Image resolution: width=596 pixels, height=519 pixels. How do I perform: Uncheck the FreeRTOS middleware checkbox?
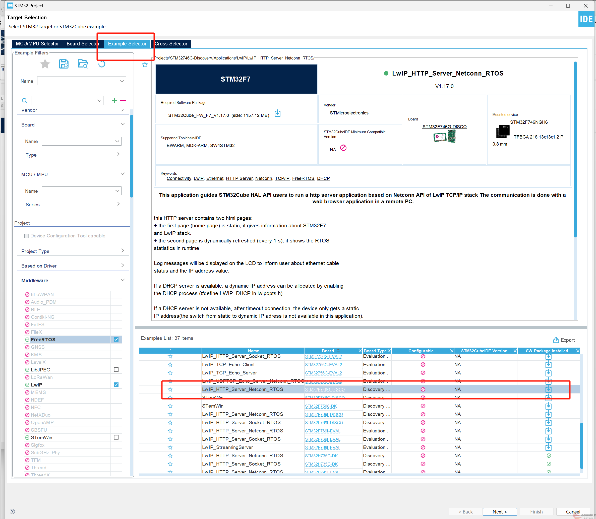(x=116, y=340)
